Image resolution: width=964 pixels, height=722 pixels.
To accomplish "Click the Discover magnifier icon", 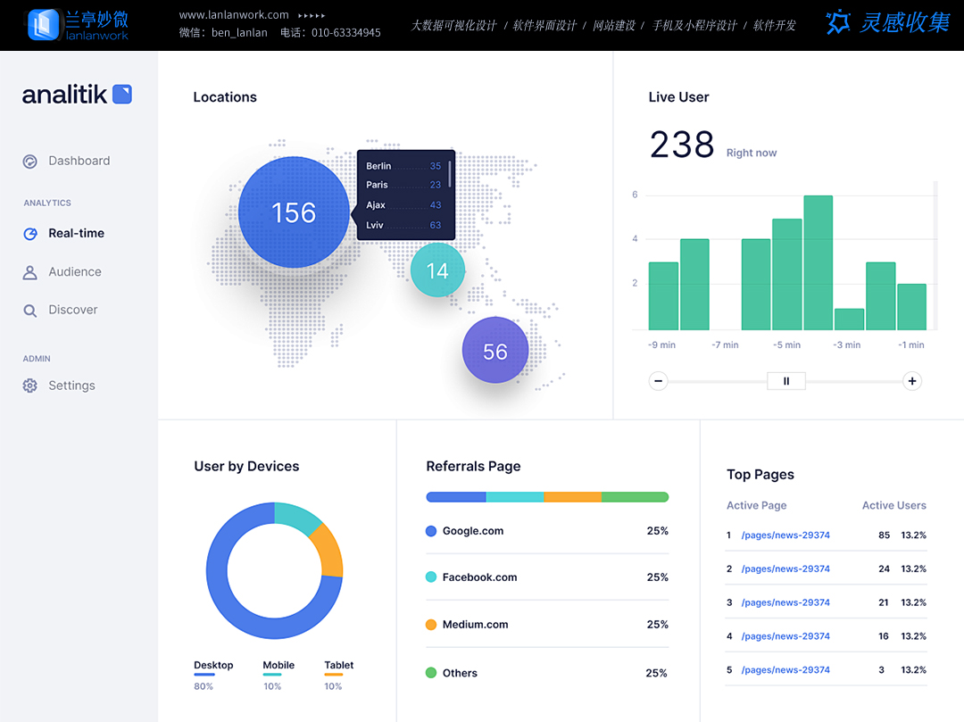I will point(30,311).
